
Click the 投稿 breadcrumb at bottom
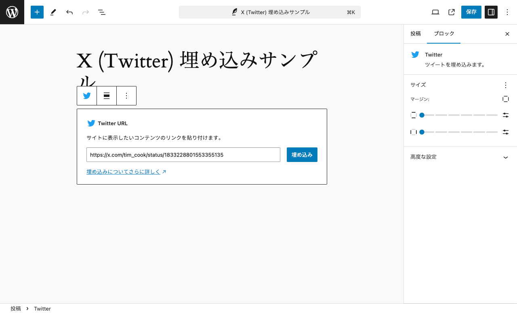tap(16, 309)
